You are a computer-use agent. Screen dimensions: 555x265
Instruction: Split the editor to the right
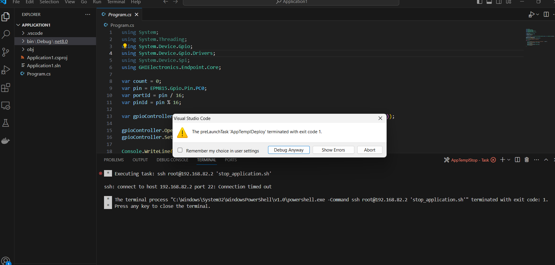pos(546,14)
